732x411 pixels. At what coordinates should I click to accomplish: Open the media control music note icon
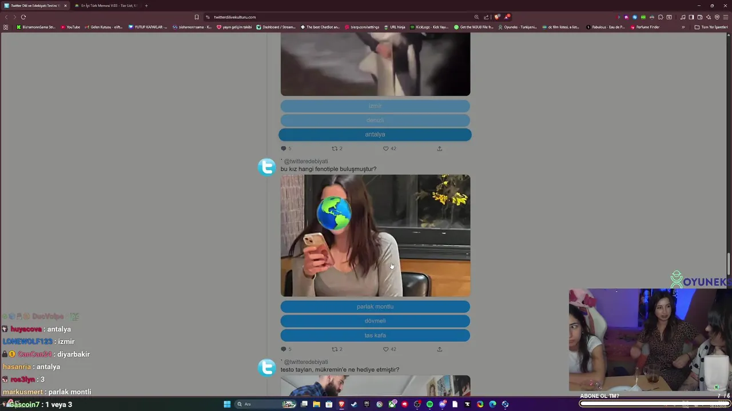coord(683,17)
